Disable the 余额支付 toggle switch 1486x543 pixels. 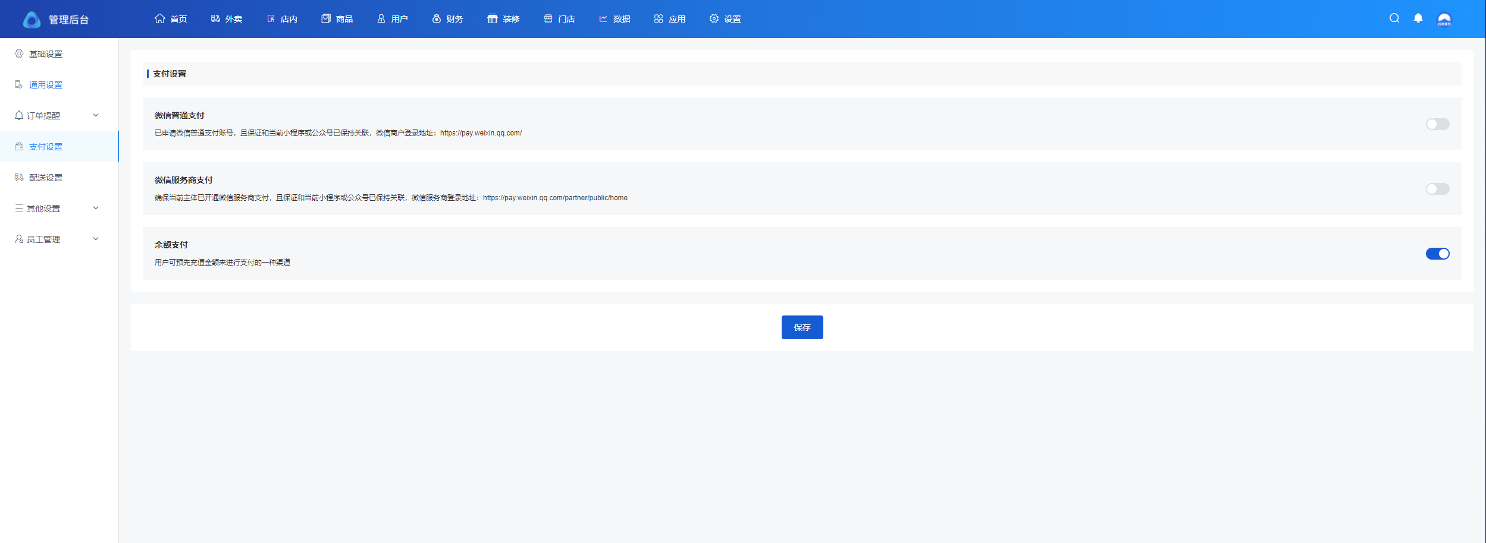pyautogui.click(x=1437, y=254)
